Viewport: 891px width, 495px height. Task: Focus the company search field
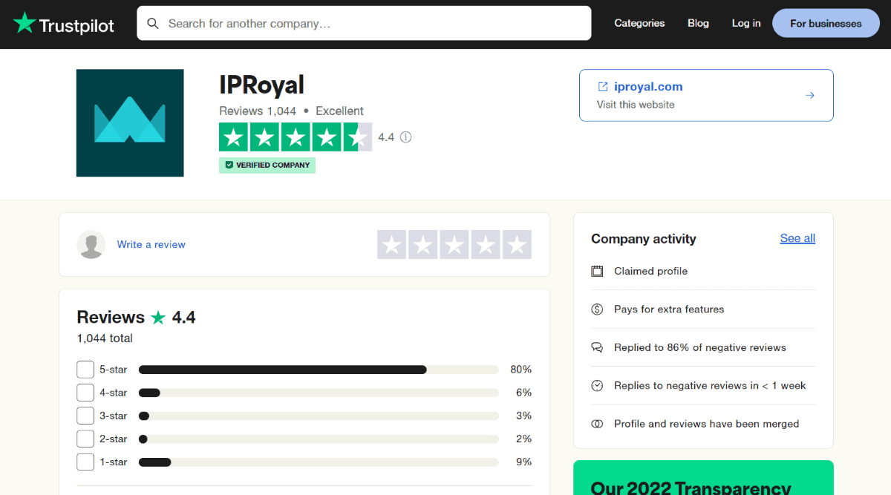coord(364,23)
